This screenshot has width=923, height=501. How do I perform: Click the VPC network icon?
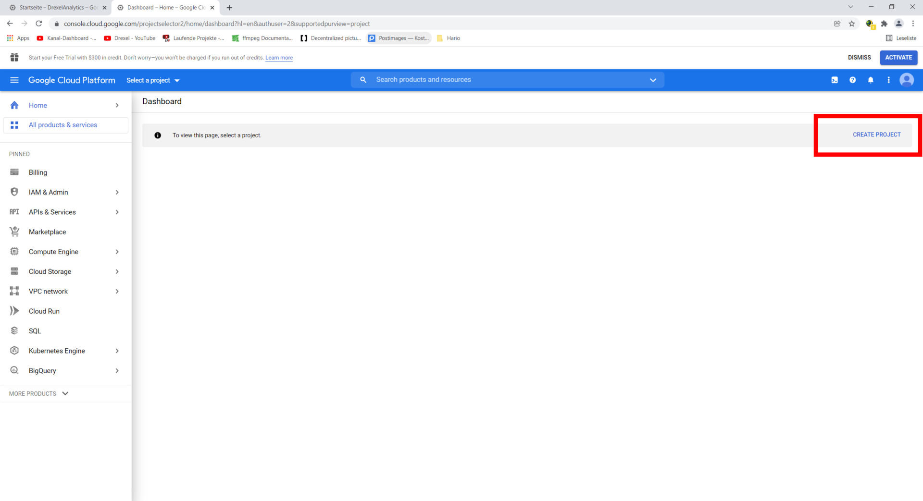coord(14,291)
